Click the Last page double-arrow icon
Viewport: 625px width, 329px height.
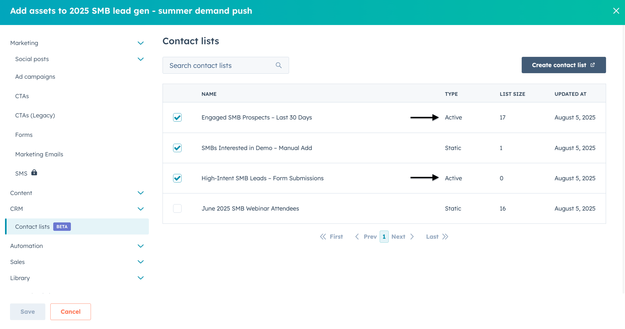point(445,237)
